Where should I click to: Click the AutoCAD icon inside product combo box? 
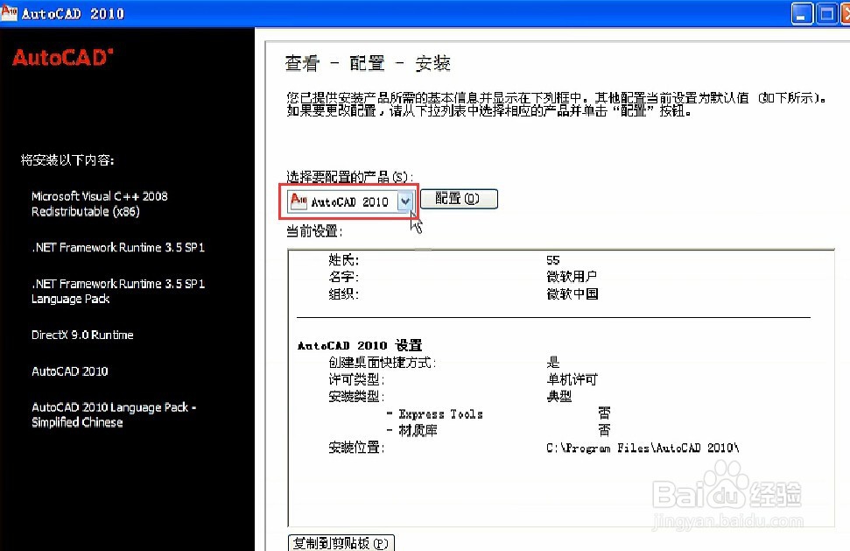299,201
